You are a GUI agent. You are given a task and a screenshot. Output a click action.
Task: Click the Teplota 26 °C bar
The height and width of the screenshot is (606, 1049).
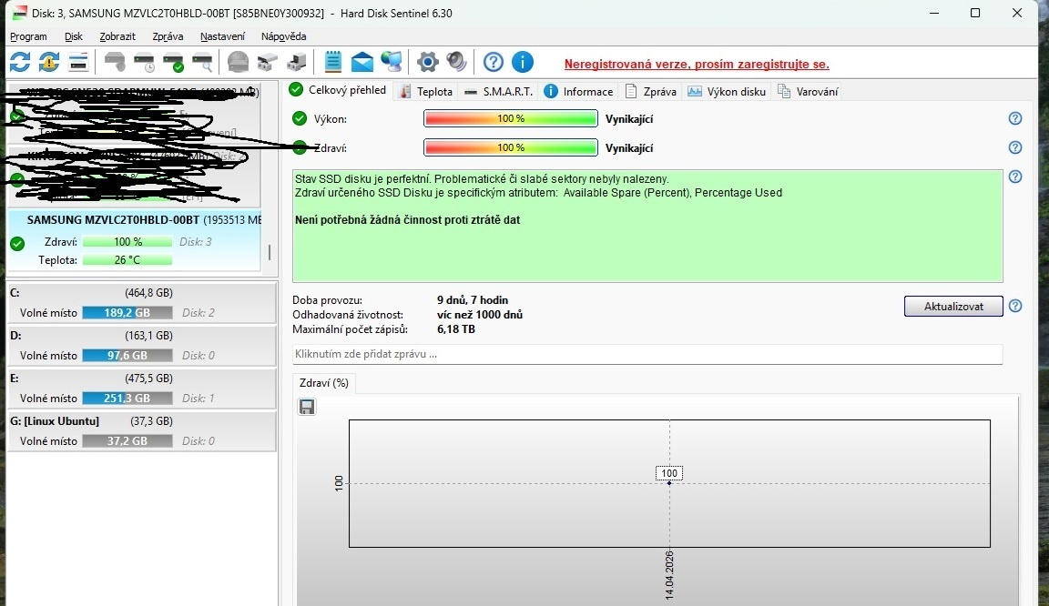pyautogui.click(x=127, y=259)
